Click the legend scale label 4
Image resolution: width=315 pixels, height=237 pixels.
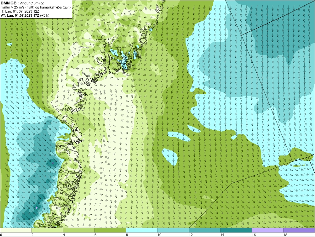point(64,235)
